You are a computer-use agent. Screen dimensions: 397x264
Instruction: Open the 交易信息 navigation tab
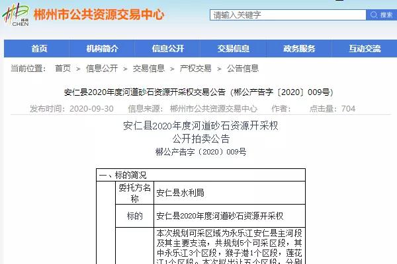234,48
